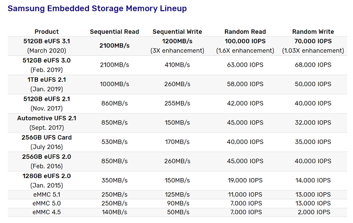
Task: Click the 1TB eUFS 2.1 product name
Action: (47, 80)
